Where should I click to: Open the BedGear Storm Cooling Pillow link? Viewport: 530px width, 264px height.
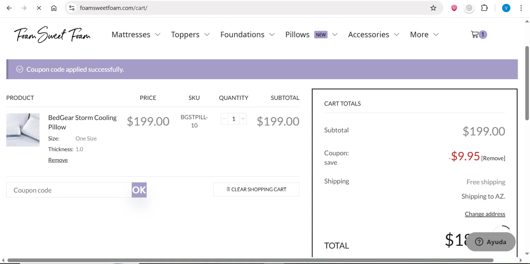(82, 122)
